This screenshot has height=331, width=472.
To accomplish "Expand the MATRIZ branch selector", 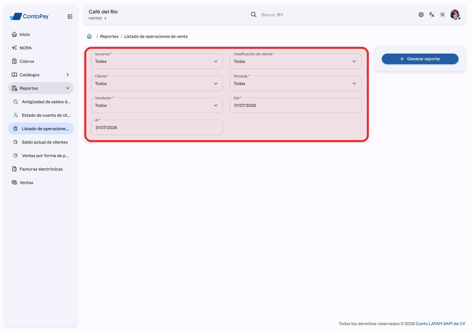I will point(98,19).
